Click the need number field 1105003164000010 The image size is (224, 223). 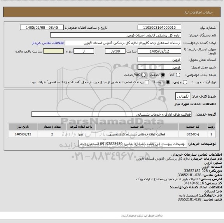point(159,28)
